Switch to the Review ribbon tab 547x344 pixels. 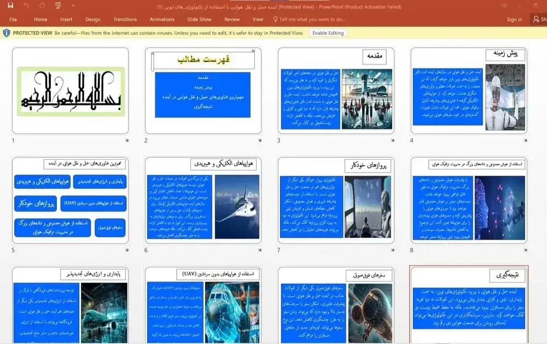click(x=232, y=20)
